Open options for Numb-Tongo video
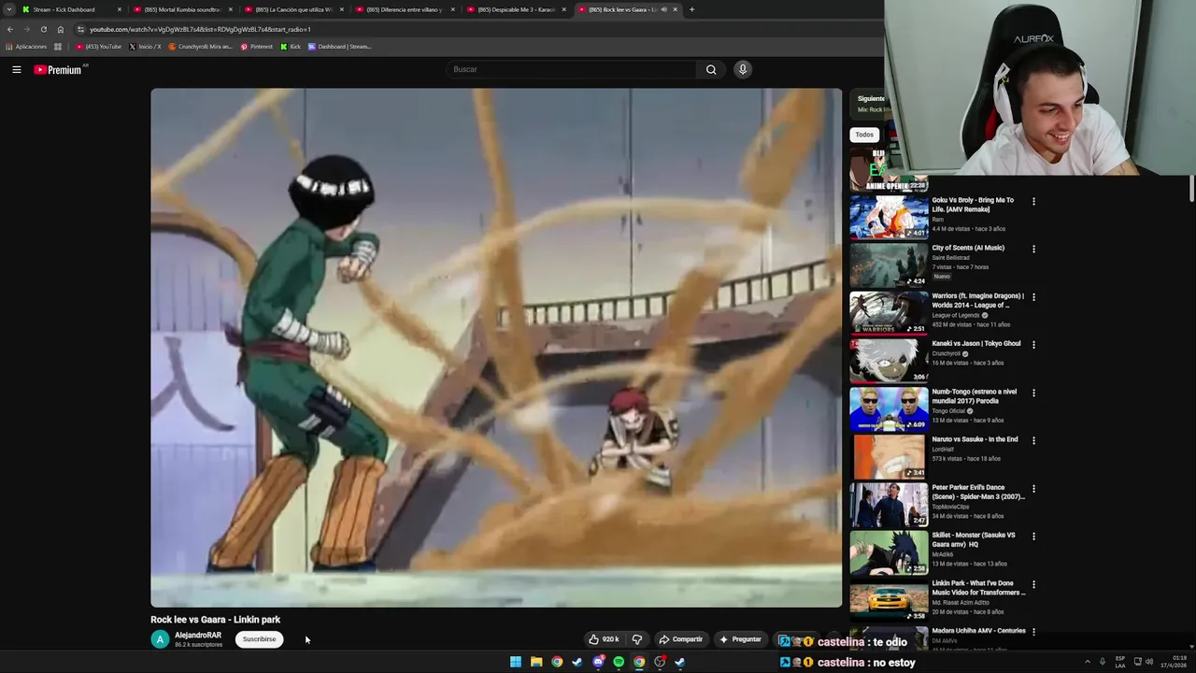Image resolution: width=1196 pixels, height=673 pixels. coord(1033,393)
